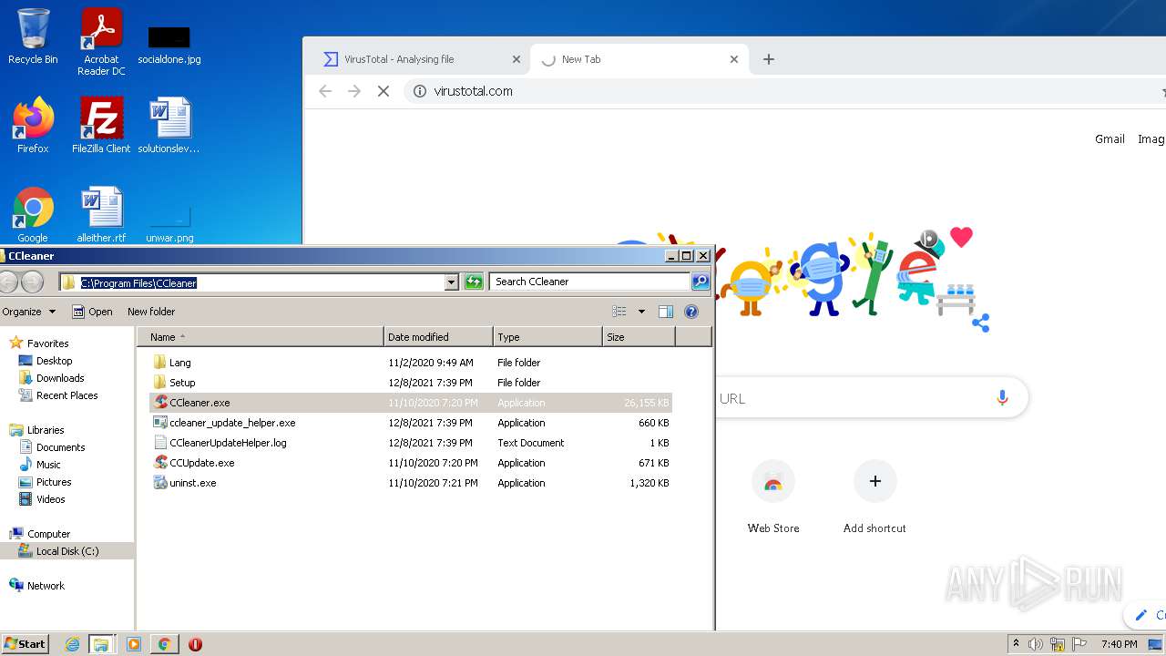Viewport: 1166px width, 656px height.
Task: Open the Organize menu dropdown
Action: [x=28, y=312]
